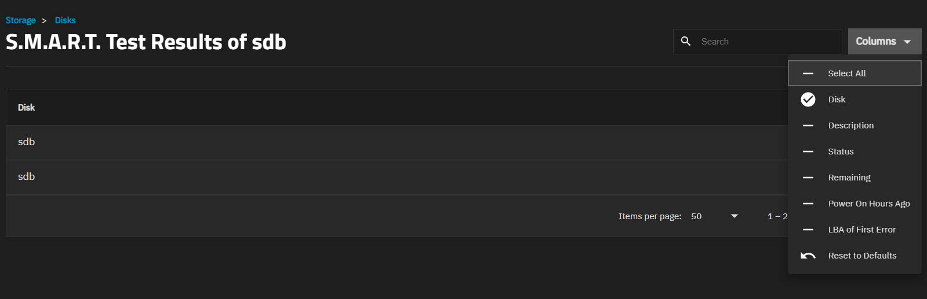
Task: Click the Disk checkmark circle icon
Action: (808, 99)
